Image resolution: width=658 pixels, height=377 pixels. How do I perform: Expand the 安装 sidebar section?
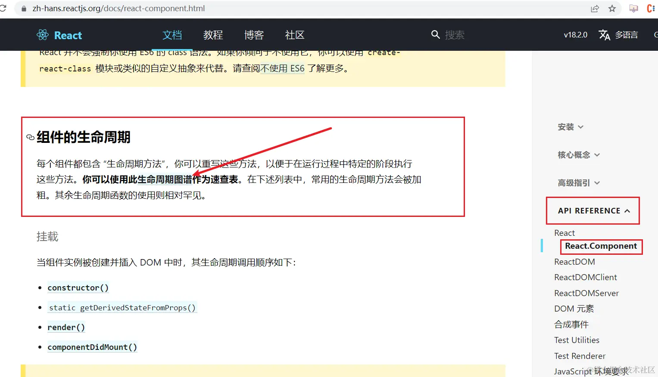571,127
